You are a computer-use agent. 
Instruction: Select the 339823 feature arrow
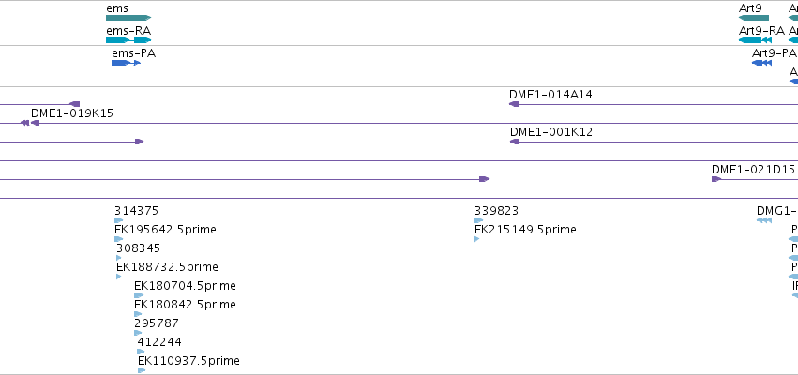click(478, 220)
